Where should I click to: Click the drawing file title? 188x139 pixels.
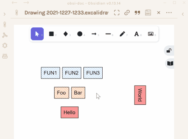tap(67, 13)
